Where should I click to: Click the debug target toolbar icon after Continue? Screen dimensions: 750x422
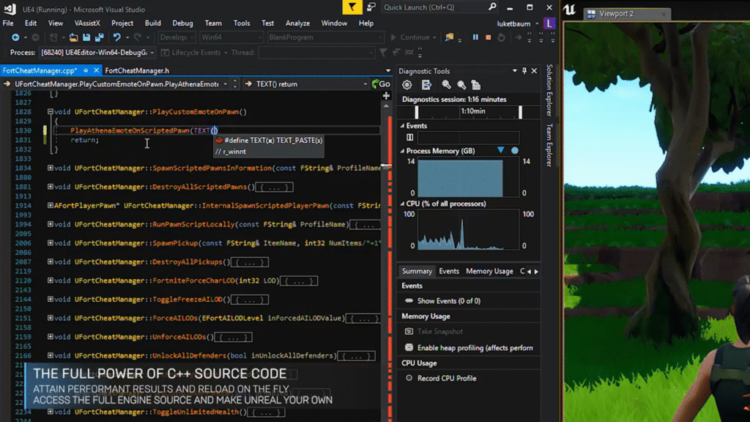(x=449, y=37)
